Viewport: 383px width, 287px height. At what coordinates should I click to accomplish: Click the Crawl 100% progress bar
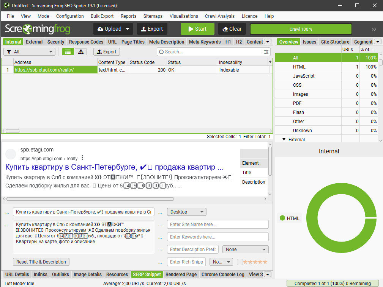[300, 29]
